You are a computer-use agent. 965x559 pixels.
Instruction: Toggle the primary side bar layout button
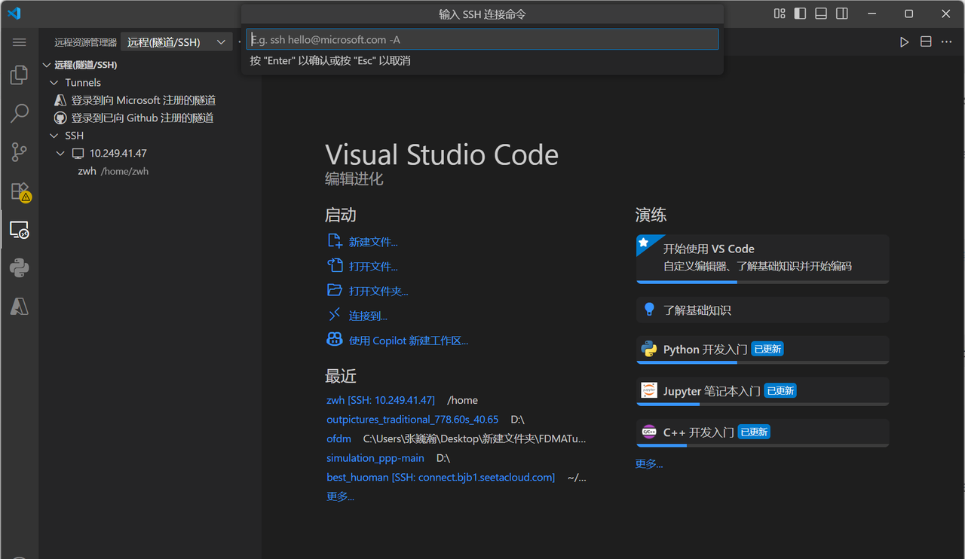801,14
